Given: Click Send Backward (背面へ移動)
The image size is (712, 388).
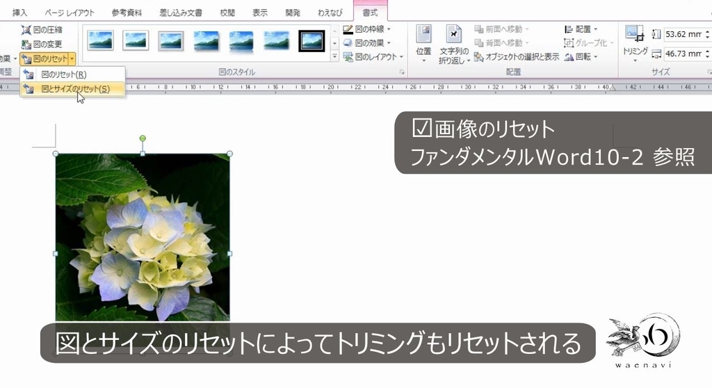Looking at the screenshot, I should [x=502, y=42].
